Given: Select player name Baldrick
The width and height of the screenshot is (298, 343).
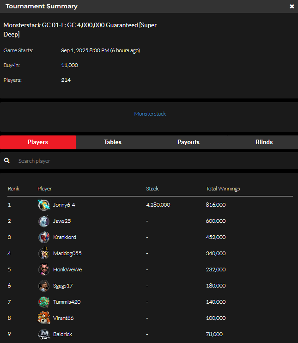Looking at the screenshot, I should 62,334.
